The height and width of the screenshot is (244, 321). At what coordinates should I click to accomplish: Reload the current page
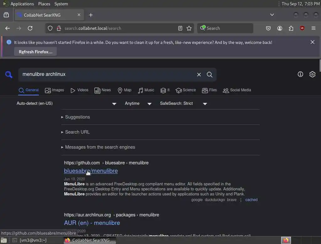click(x=30, y=28)
